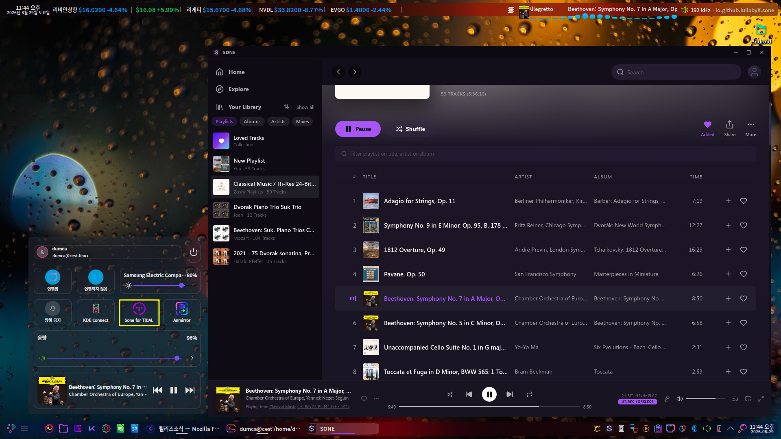Go back with the left chevron in SONE
Screen dimensions: 781x439
[x=338, y=72]
